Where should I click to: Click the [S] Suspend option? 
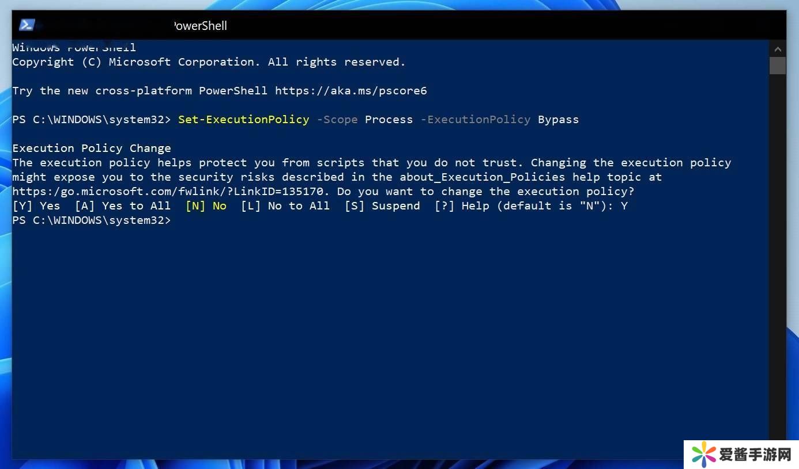point(382,206)
